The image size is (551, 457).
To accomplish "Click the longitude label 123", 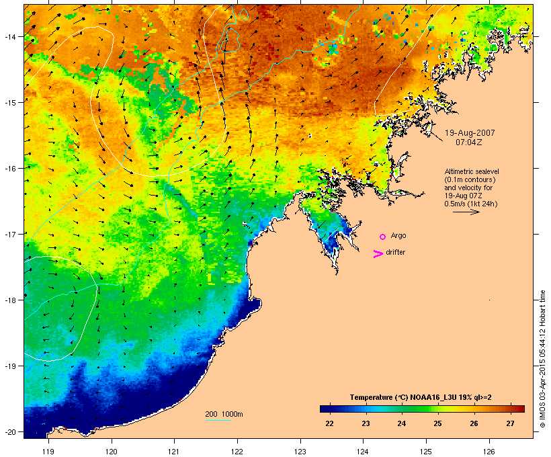I will 300,452.
